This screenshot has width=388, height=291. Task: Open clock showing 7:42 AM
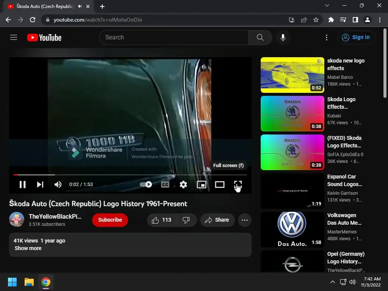point(371,282)
